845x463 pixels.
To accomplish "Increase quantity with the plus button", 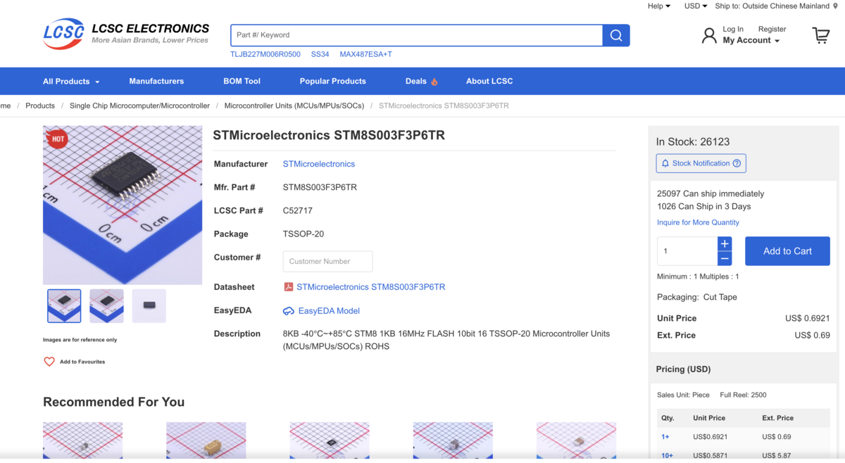I will click(x=725, y=243).
